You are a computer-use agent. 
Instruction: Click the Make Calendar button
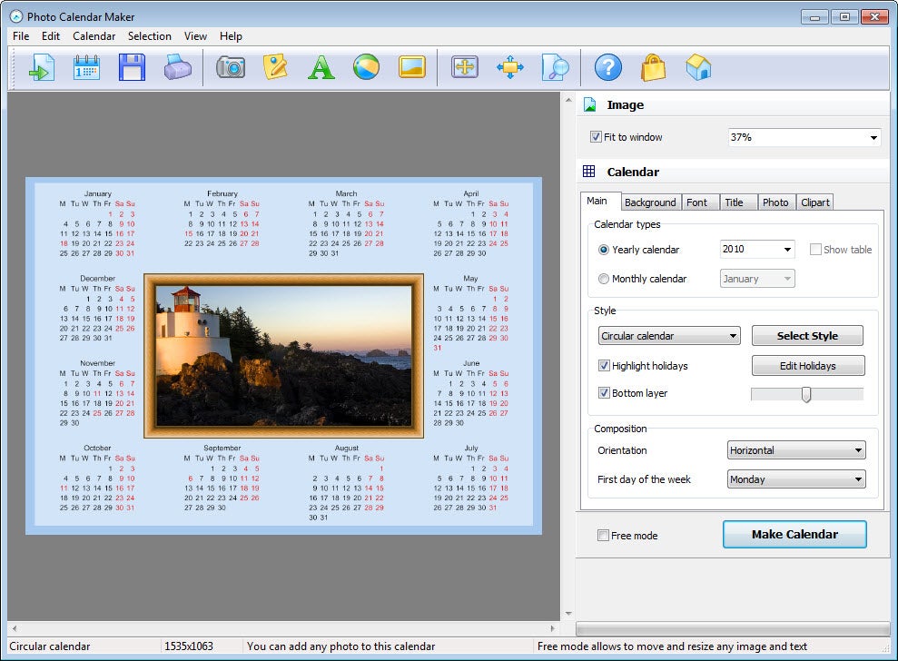tap(794, 535)
